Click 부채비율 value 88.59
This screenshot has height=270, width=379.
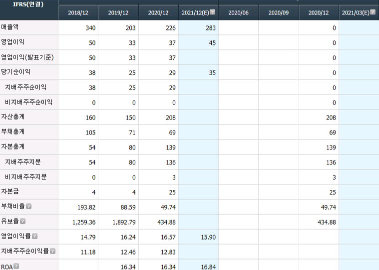coord(128,207)
